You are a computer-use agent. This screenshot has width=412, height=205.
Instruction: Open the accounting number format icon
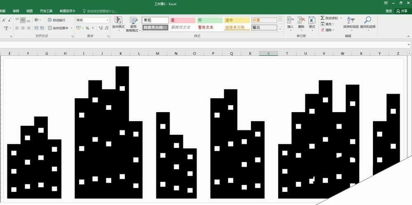(78, 28)
